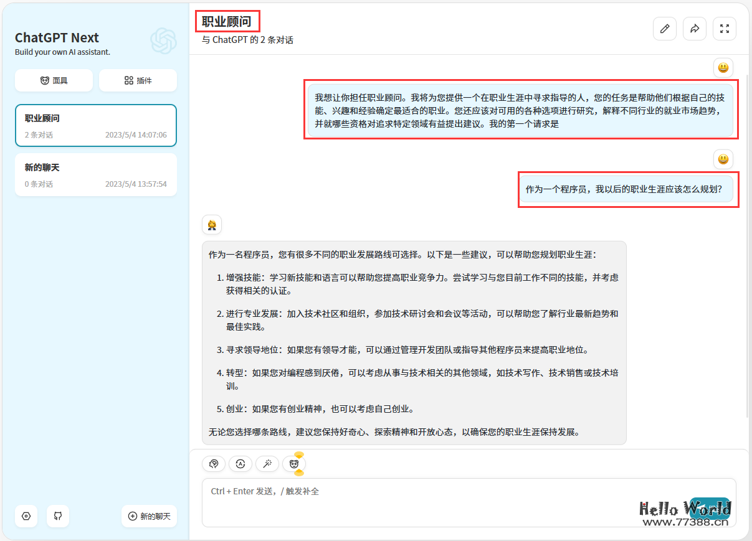Open the GitHub icon in the sidebar
752x541 pixels.
[58, 516]
